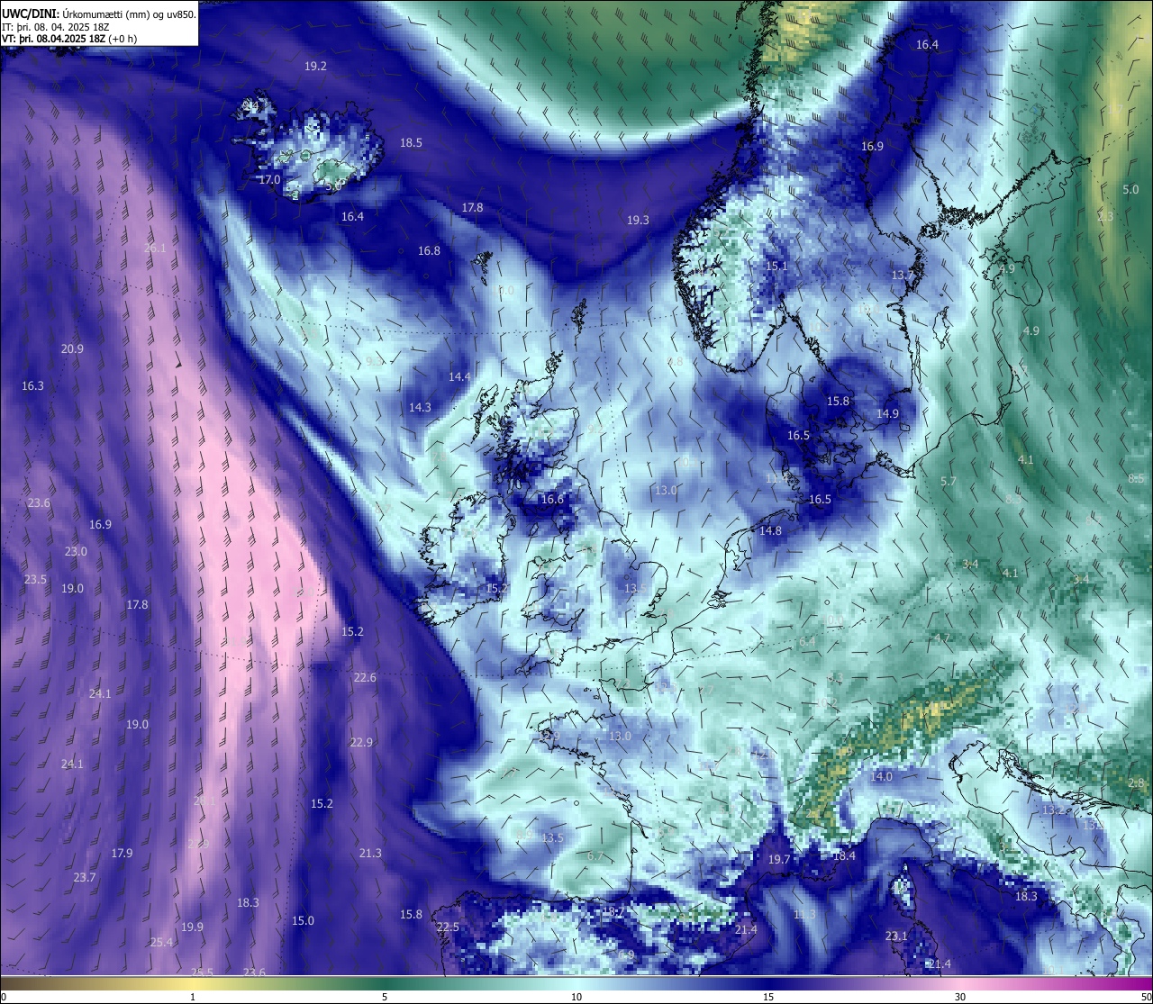Click the 23.5 value at left edge

(35, 580)
